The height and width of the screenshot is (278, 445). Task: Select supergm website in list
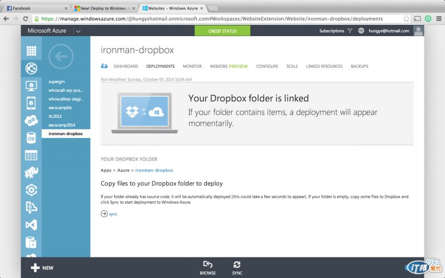[57, 82]
